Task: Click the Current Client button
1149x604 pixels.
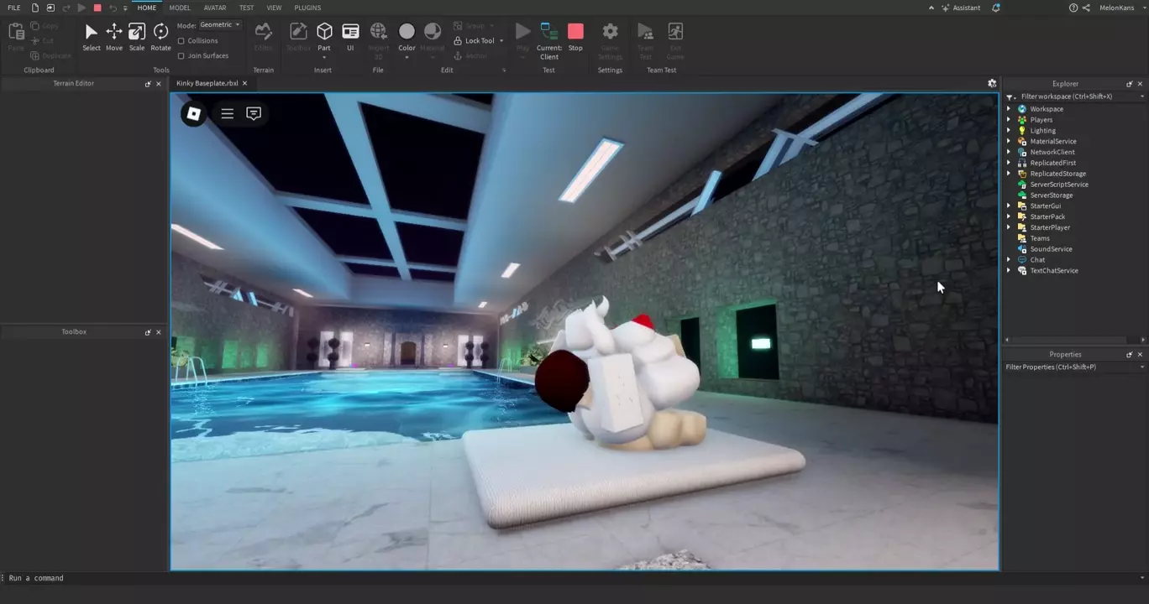Action: coord(549,39)
